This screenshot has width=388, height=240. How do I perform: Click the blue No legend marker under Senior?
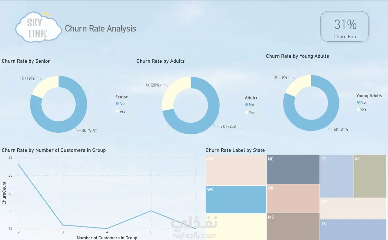(x=117, y=103)
